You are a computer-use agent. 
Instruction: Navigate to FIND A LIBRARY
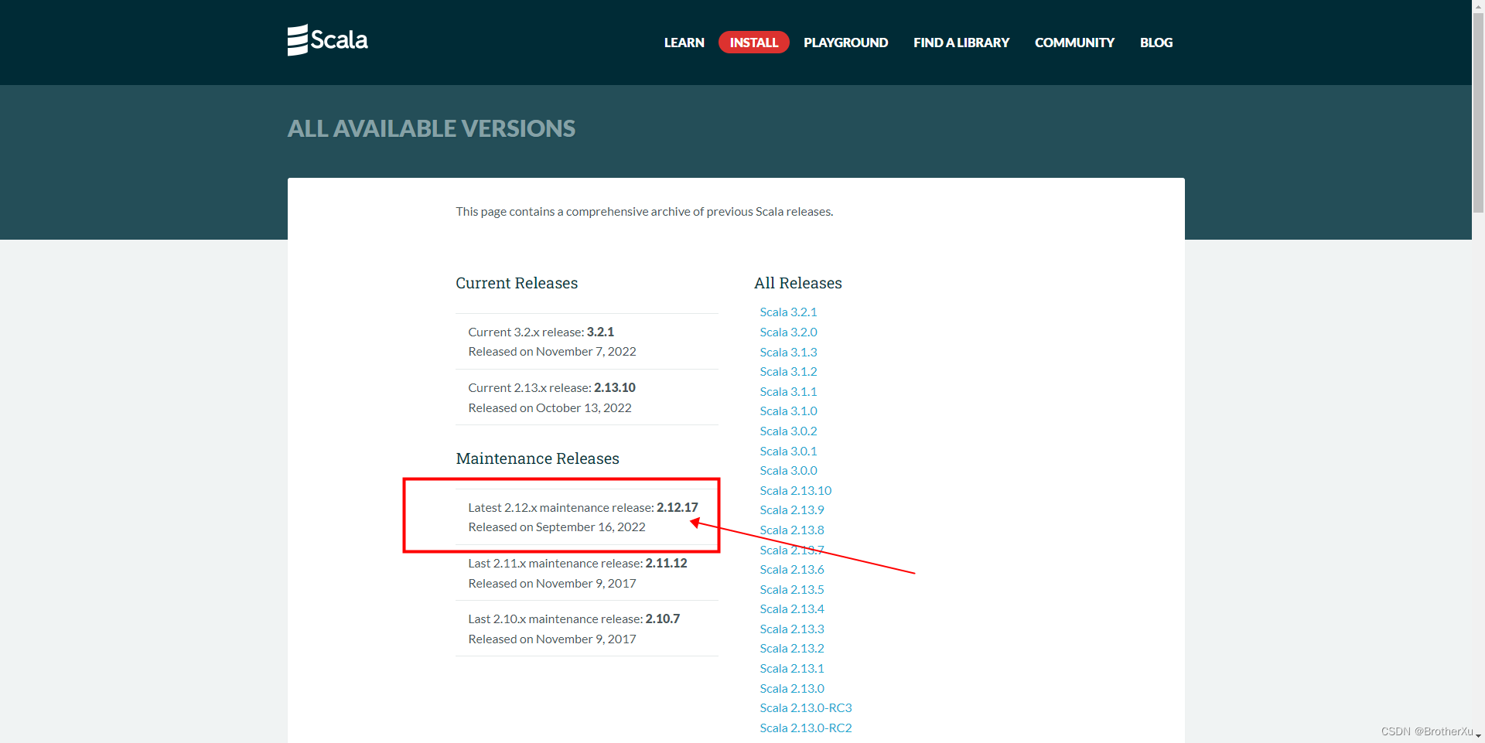[961, 43]
